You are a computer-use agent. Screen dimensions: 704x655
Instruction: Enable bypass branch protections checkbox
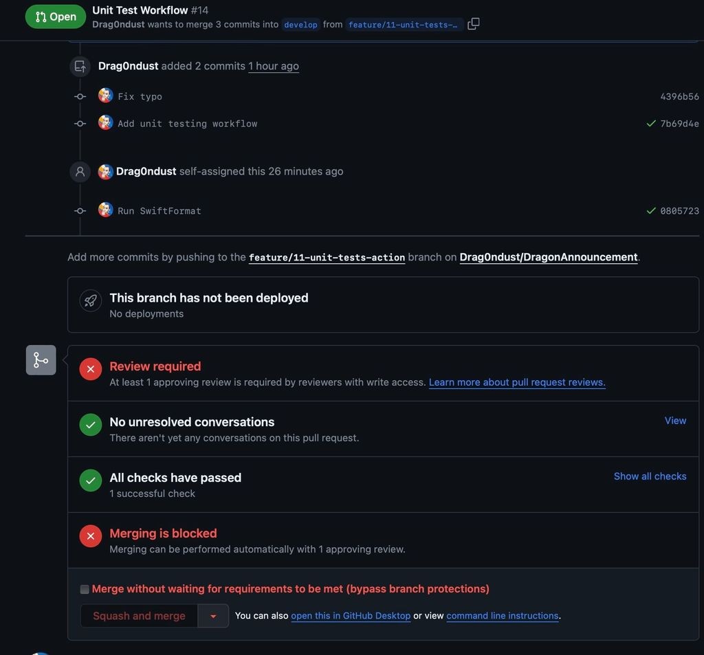pyautogui.click(x=85, y=589)
